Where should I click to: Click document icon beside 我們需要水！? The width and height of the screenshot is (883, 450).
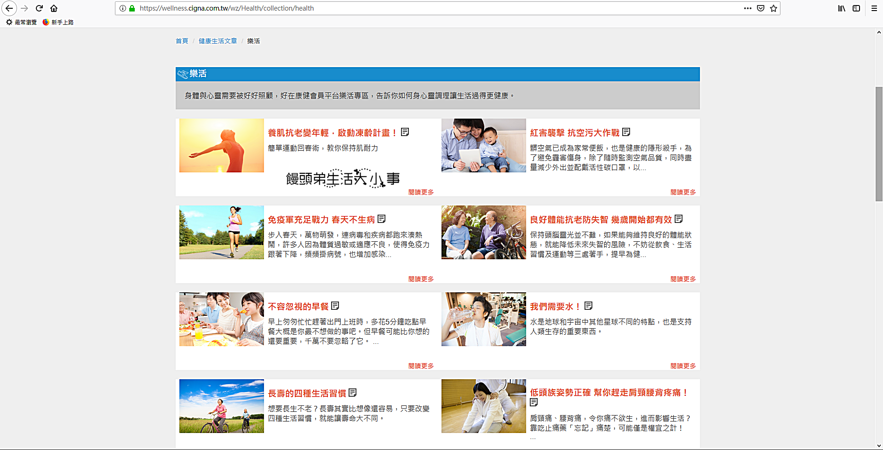click(x=589, y=306)
